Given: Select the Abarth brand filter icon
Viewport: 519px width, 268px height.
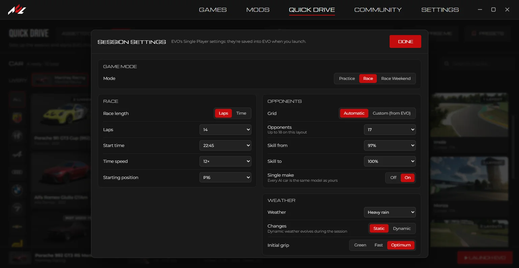Looking at the screenshot, I should [17, 118].
